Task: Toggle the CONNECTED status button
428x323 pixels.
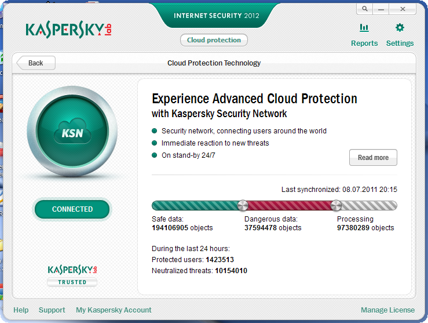Action: (72, 209)
